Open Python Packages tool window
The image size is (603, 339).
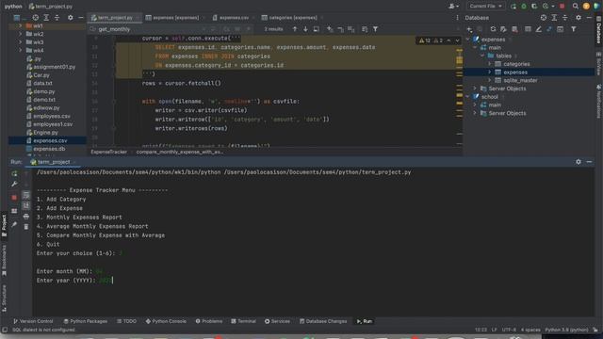click(86, 321)
